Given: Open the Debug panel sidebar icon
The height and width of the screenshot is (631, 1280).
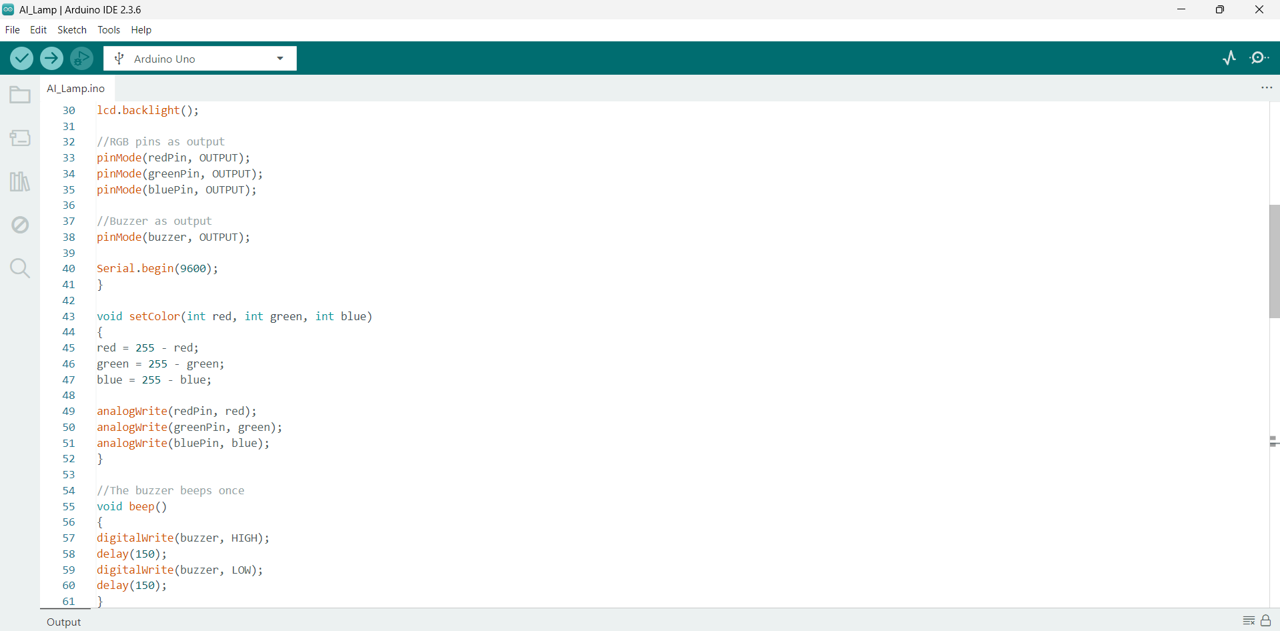Looking at the screenshot, I should point(20,225).
